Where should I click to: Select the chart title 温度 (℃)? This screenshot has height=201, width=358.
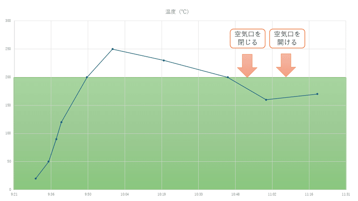(x=177, y=12)
